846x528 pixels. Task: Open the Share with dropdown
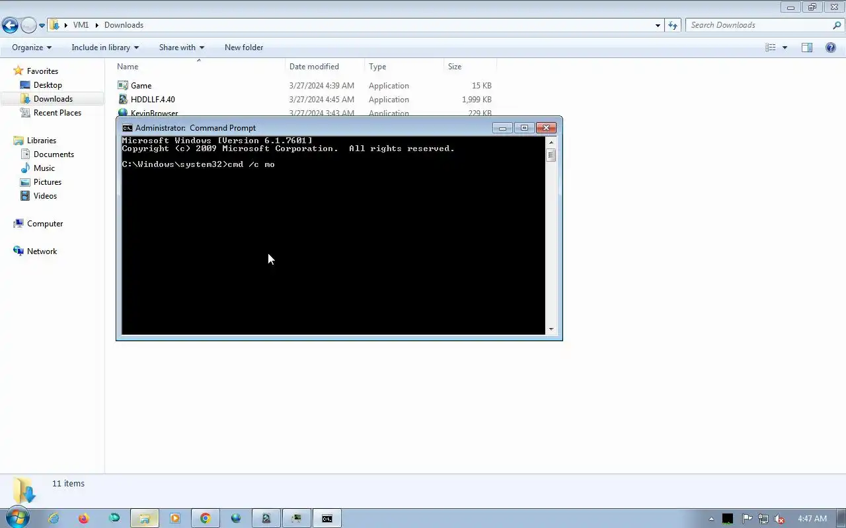coord(182,48)
